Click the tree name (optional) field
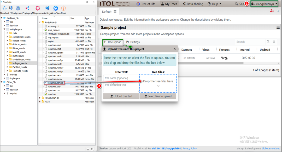Screen dimensions: 282x152 [x=121, y=78]
